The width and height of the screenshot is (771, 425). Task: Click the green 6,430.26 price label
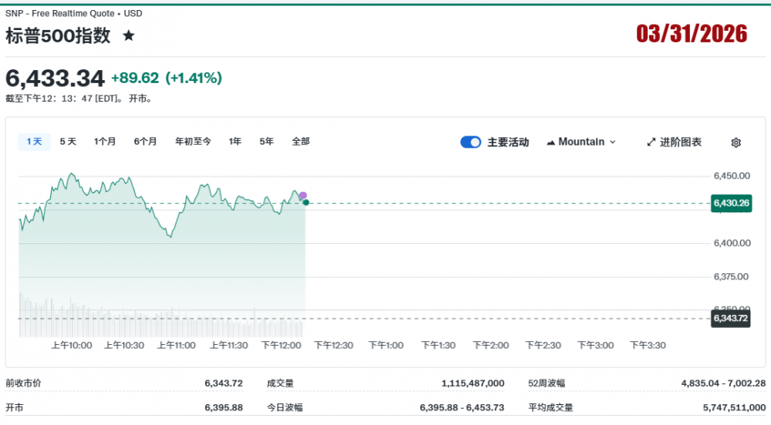coord(731,203)
